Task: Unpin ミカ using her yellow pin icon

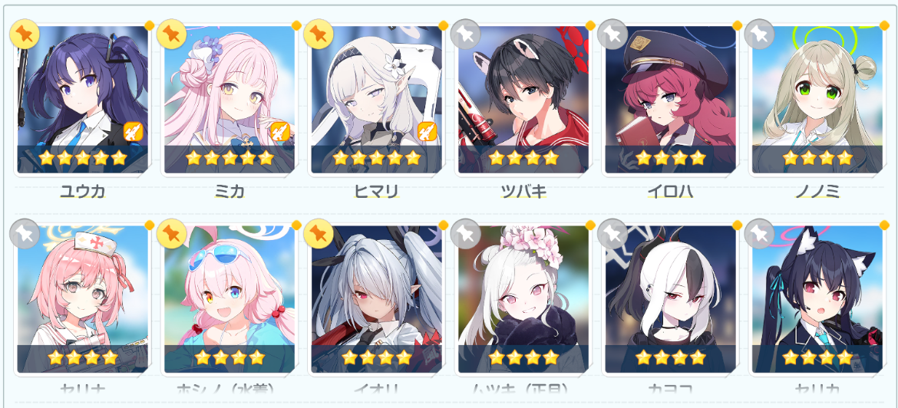Action: click(x=171, y=34)
